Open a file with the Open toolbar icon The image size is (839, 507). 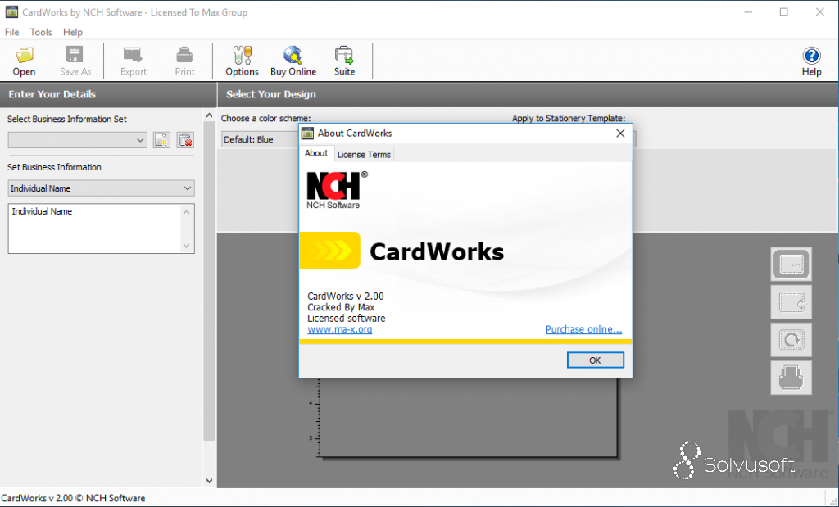[24, 61]
